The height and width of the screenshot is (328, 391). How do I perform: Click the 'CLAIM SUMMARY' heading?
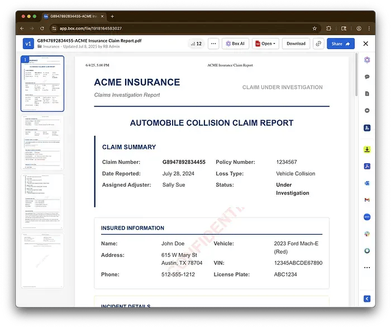(x=129, y=147)
